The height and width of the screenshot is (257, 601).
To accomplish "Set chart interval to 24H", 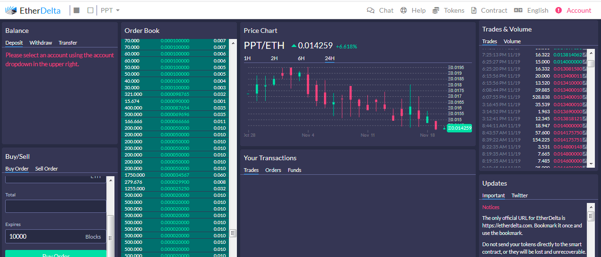I will click(x=330, y=58).
